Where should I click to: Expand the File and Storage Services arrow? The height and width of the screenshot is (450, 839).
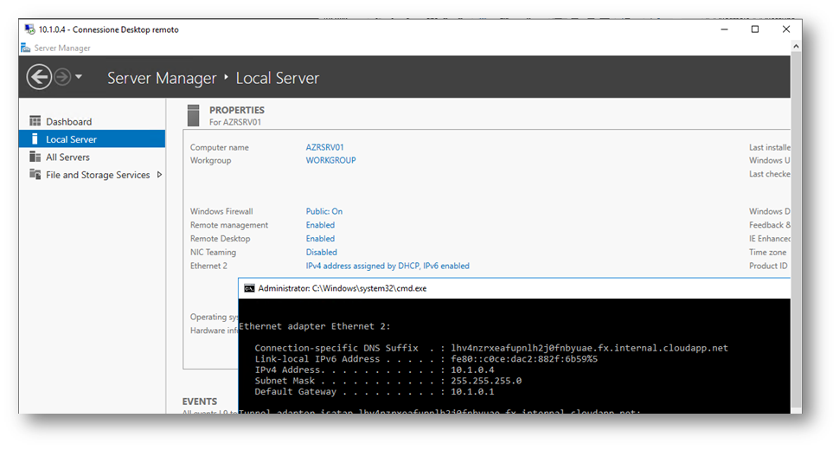tap(159, 175)
